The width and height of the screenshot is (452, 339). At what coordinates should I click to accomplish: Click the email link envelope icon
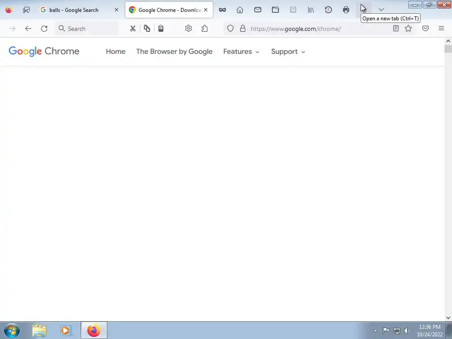(258, 10)
